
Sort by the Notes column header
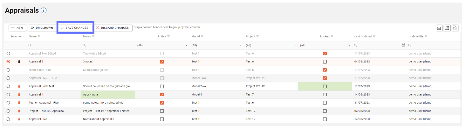click(x=87, y=36)
